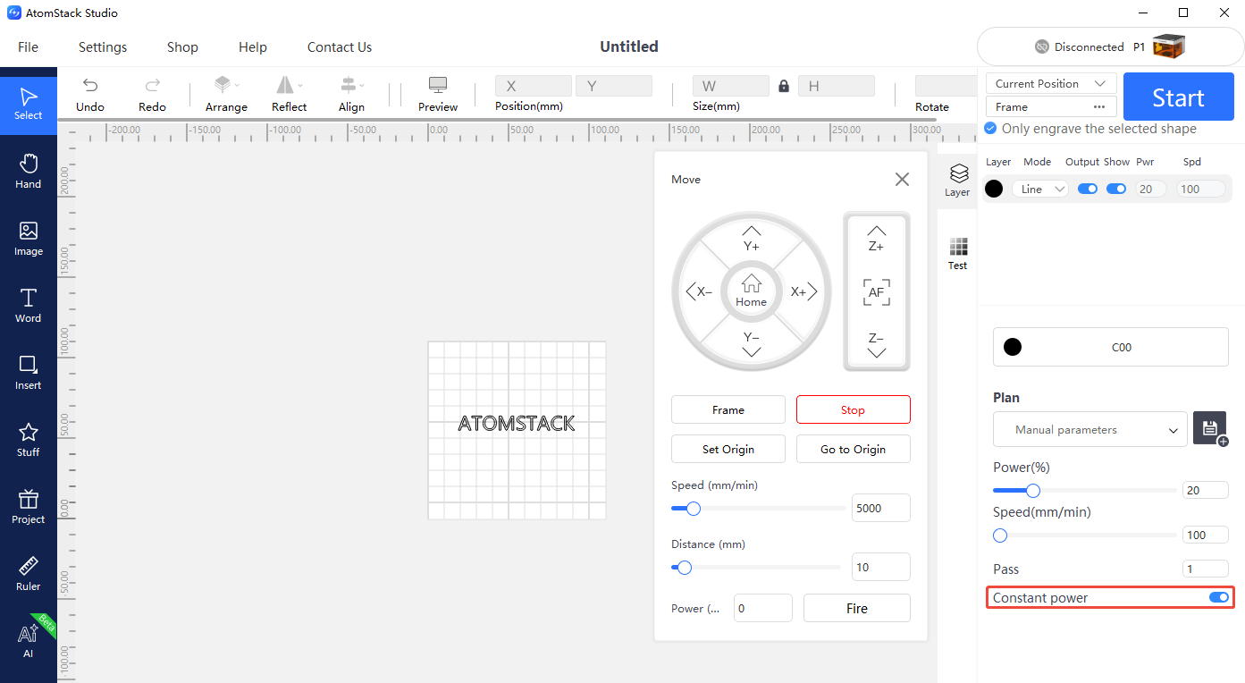The height and width of the screenshot is (683, 1245).
Task: Open the Arrange dropdown
Action: click(x=226, y=94)
